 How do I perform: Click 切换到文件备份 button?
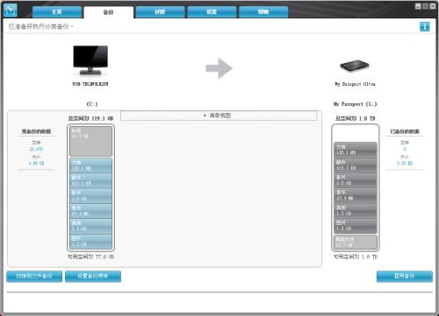point(34,276)
